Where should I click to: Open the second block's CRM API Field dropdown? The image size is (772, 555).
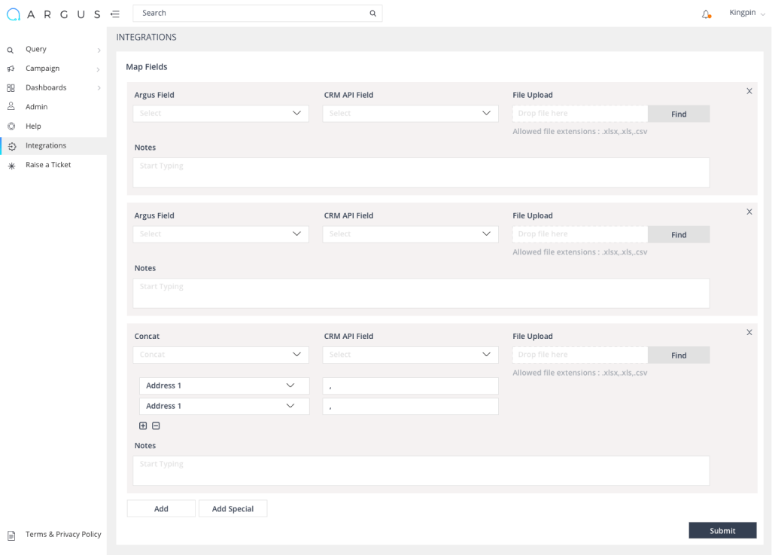point(411,234)
